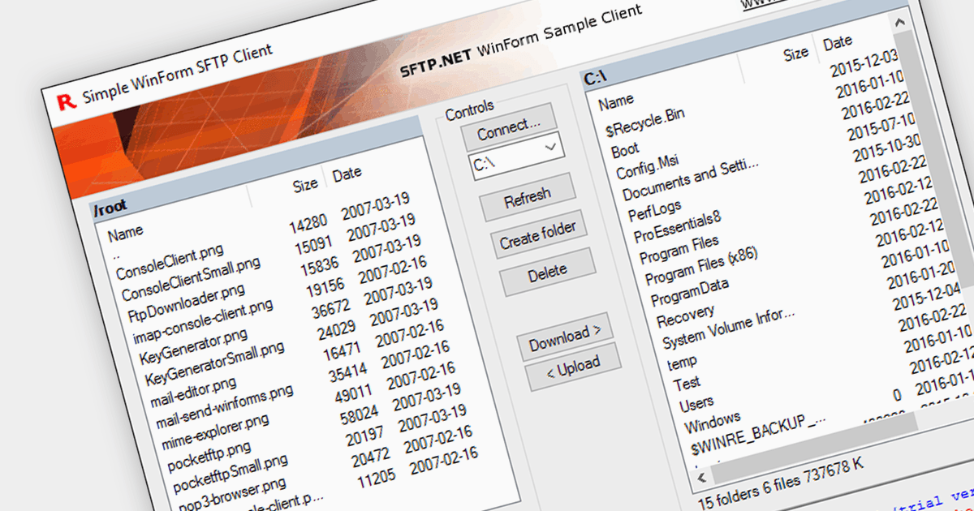Screen dimensions: 974x511
Task: Select Config.Msi folder in local list
Action: pos(646,166)
